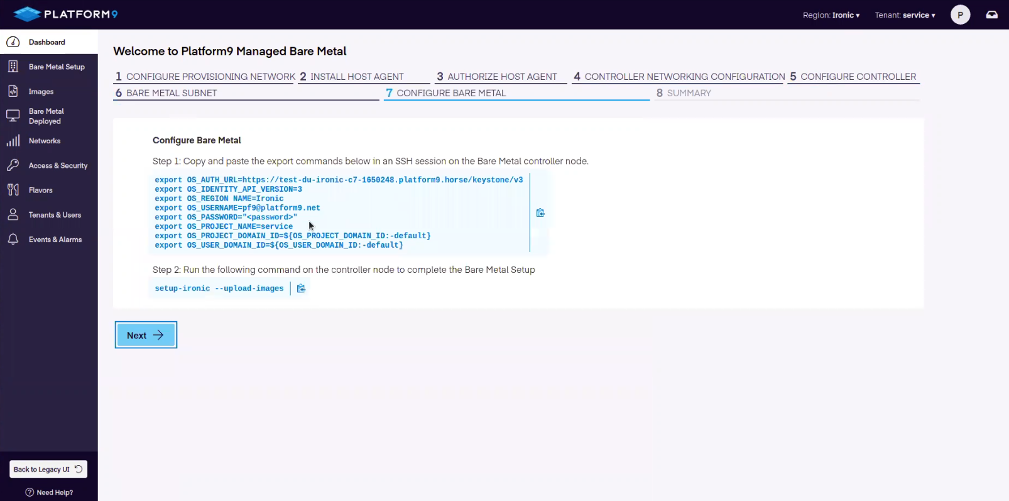
Task: Click the Welcome to Platform9 Managed Bare Metal title
Action: coord(230,52)
